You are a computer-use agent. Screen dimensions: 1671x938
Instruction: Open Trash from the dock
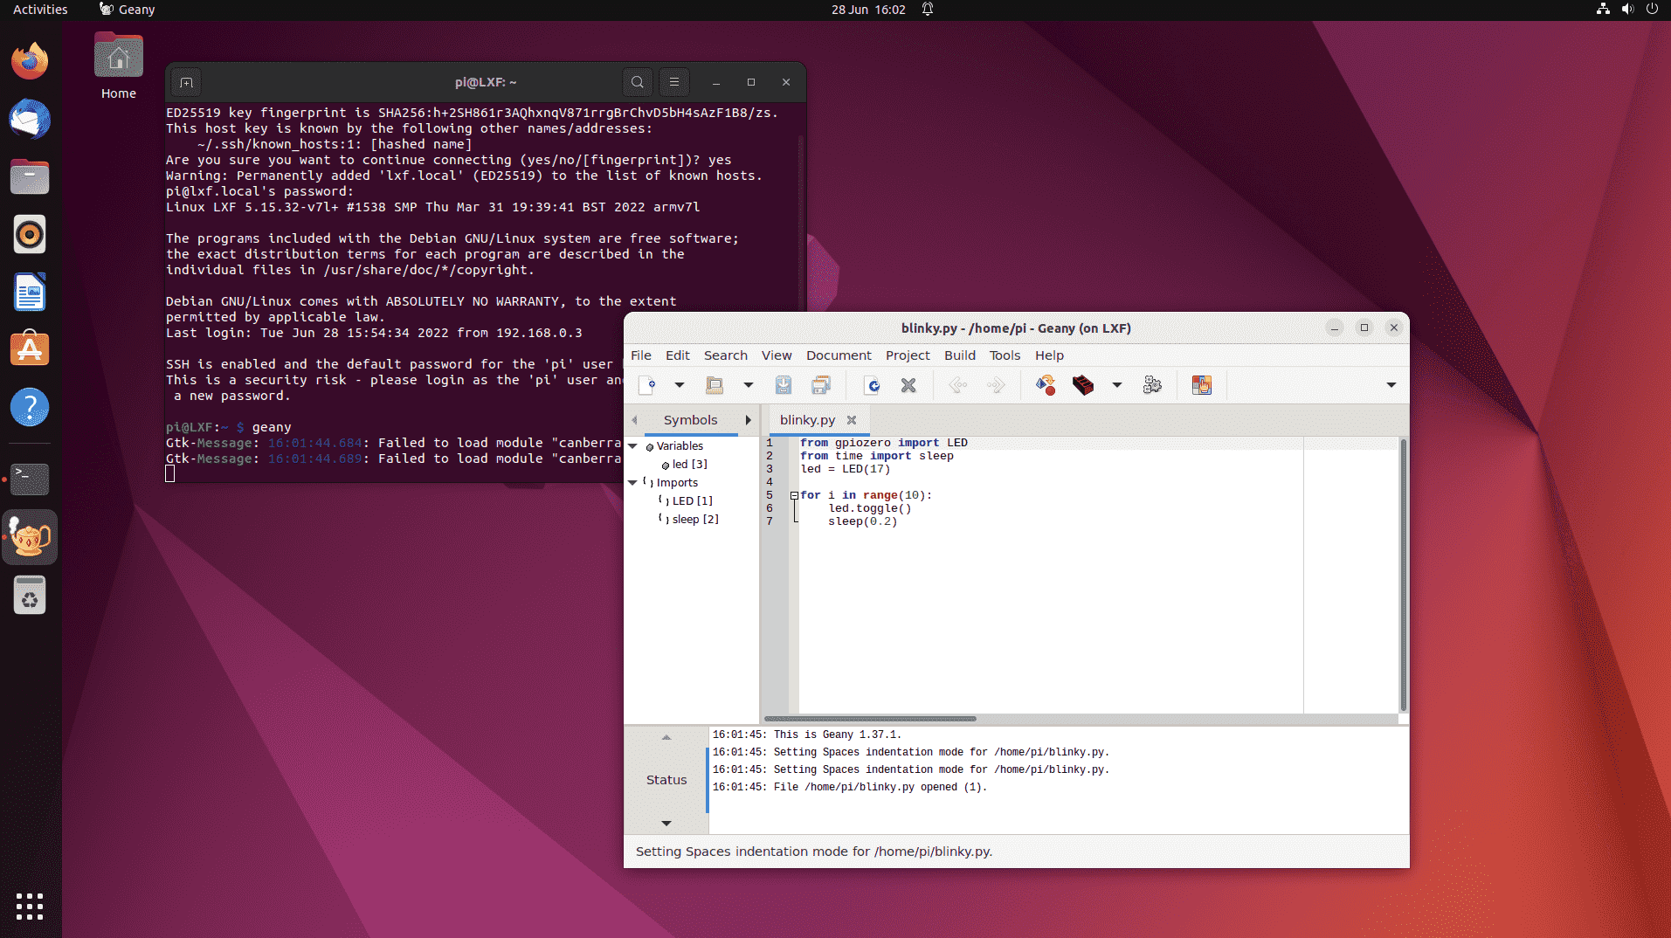tap(30, 596)
